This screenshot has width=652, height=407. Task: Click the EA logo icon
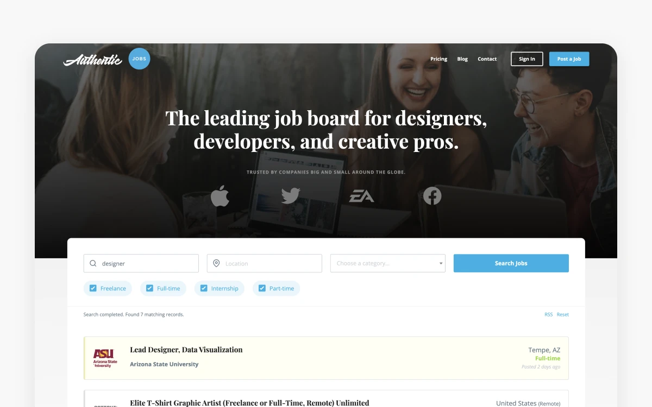click(x=361, y=196)
